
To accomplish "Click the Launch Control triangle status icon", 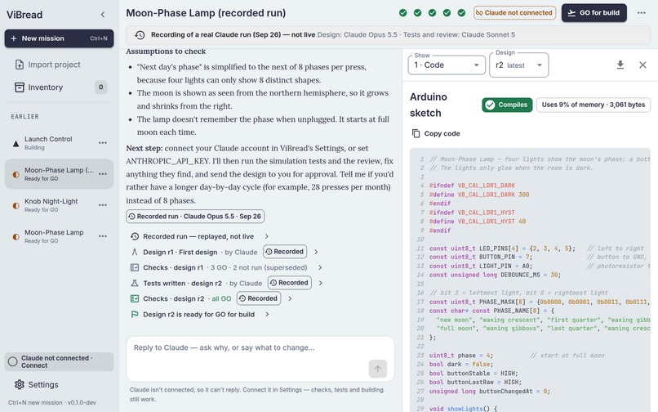I will pyautogui.click(x=16, y=144).
